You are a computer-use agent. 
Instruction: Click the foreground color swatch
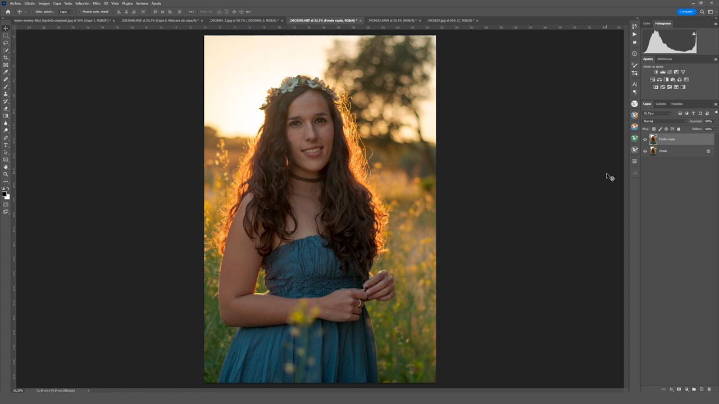coord(5,194)
